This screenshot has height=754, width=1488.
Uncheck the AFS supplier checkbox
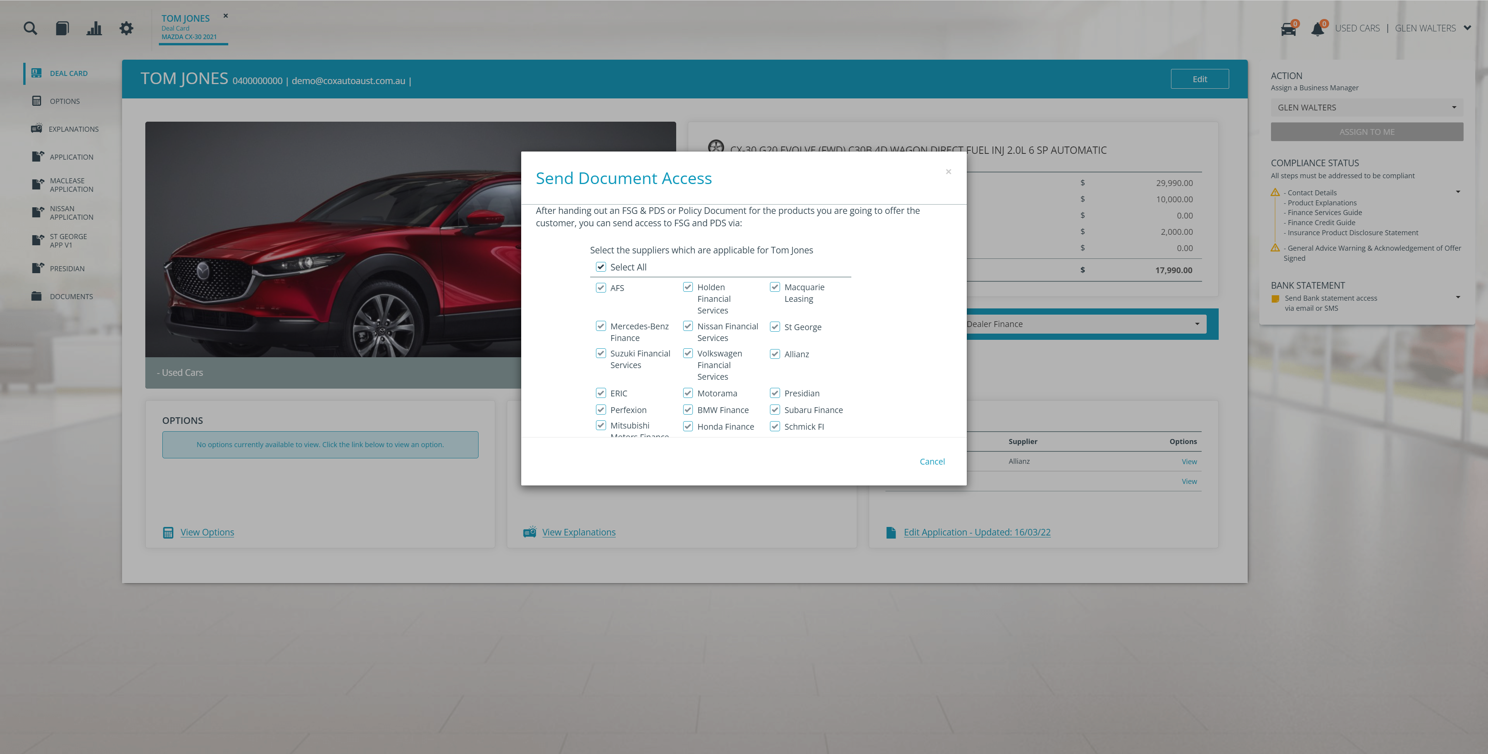coord(601,288)
